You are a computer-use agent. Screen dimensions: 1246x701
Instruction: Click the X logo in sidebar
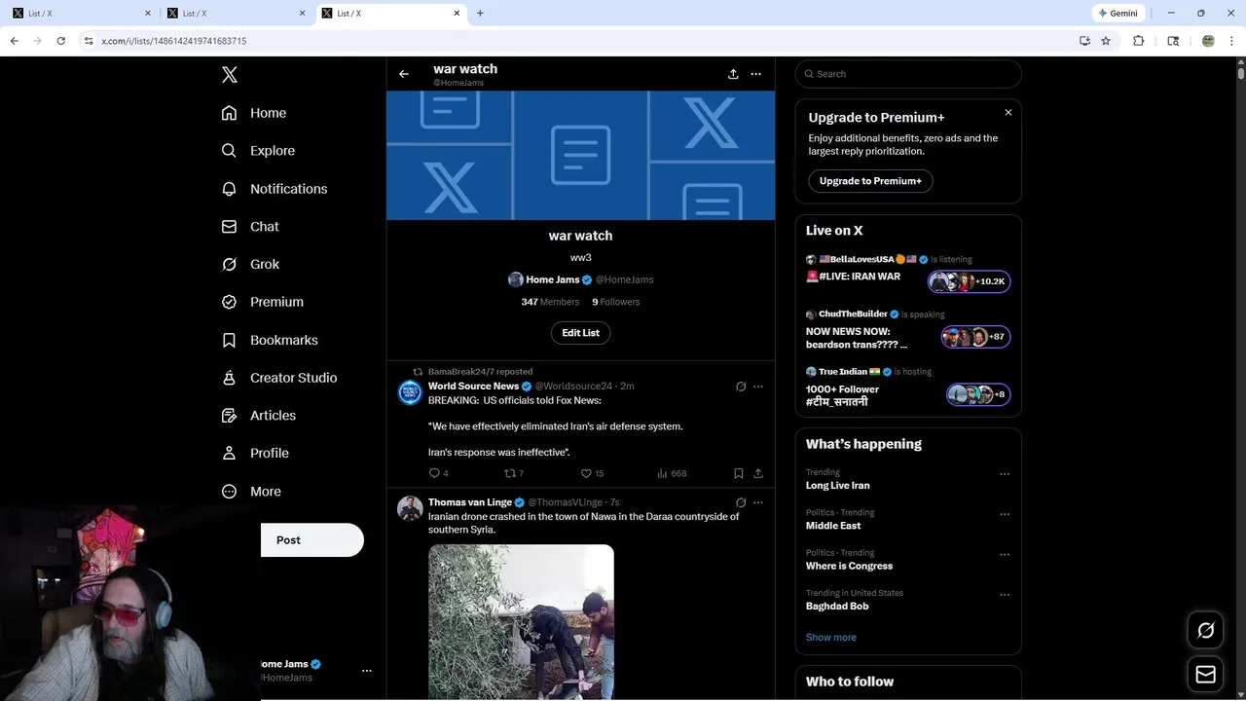tap(230, 75)
